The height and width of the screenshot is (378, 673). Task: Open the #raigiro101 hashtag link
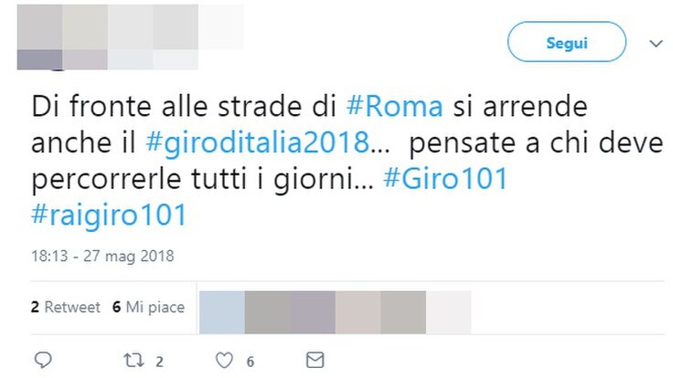tap(109, 215)
